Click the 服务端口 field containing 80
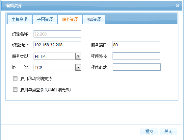The height and width of the screenshot is (140, 184). point(136,45)
